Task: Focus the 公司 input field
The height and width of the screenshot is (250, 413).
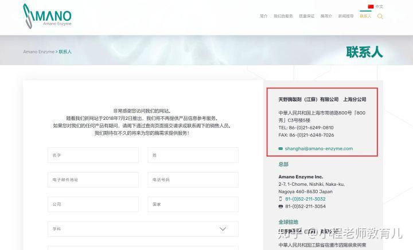Action: (93, 204)
